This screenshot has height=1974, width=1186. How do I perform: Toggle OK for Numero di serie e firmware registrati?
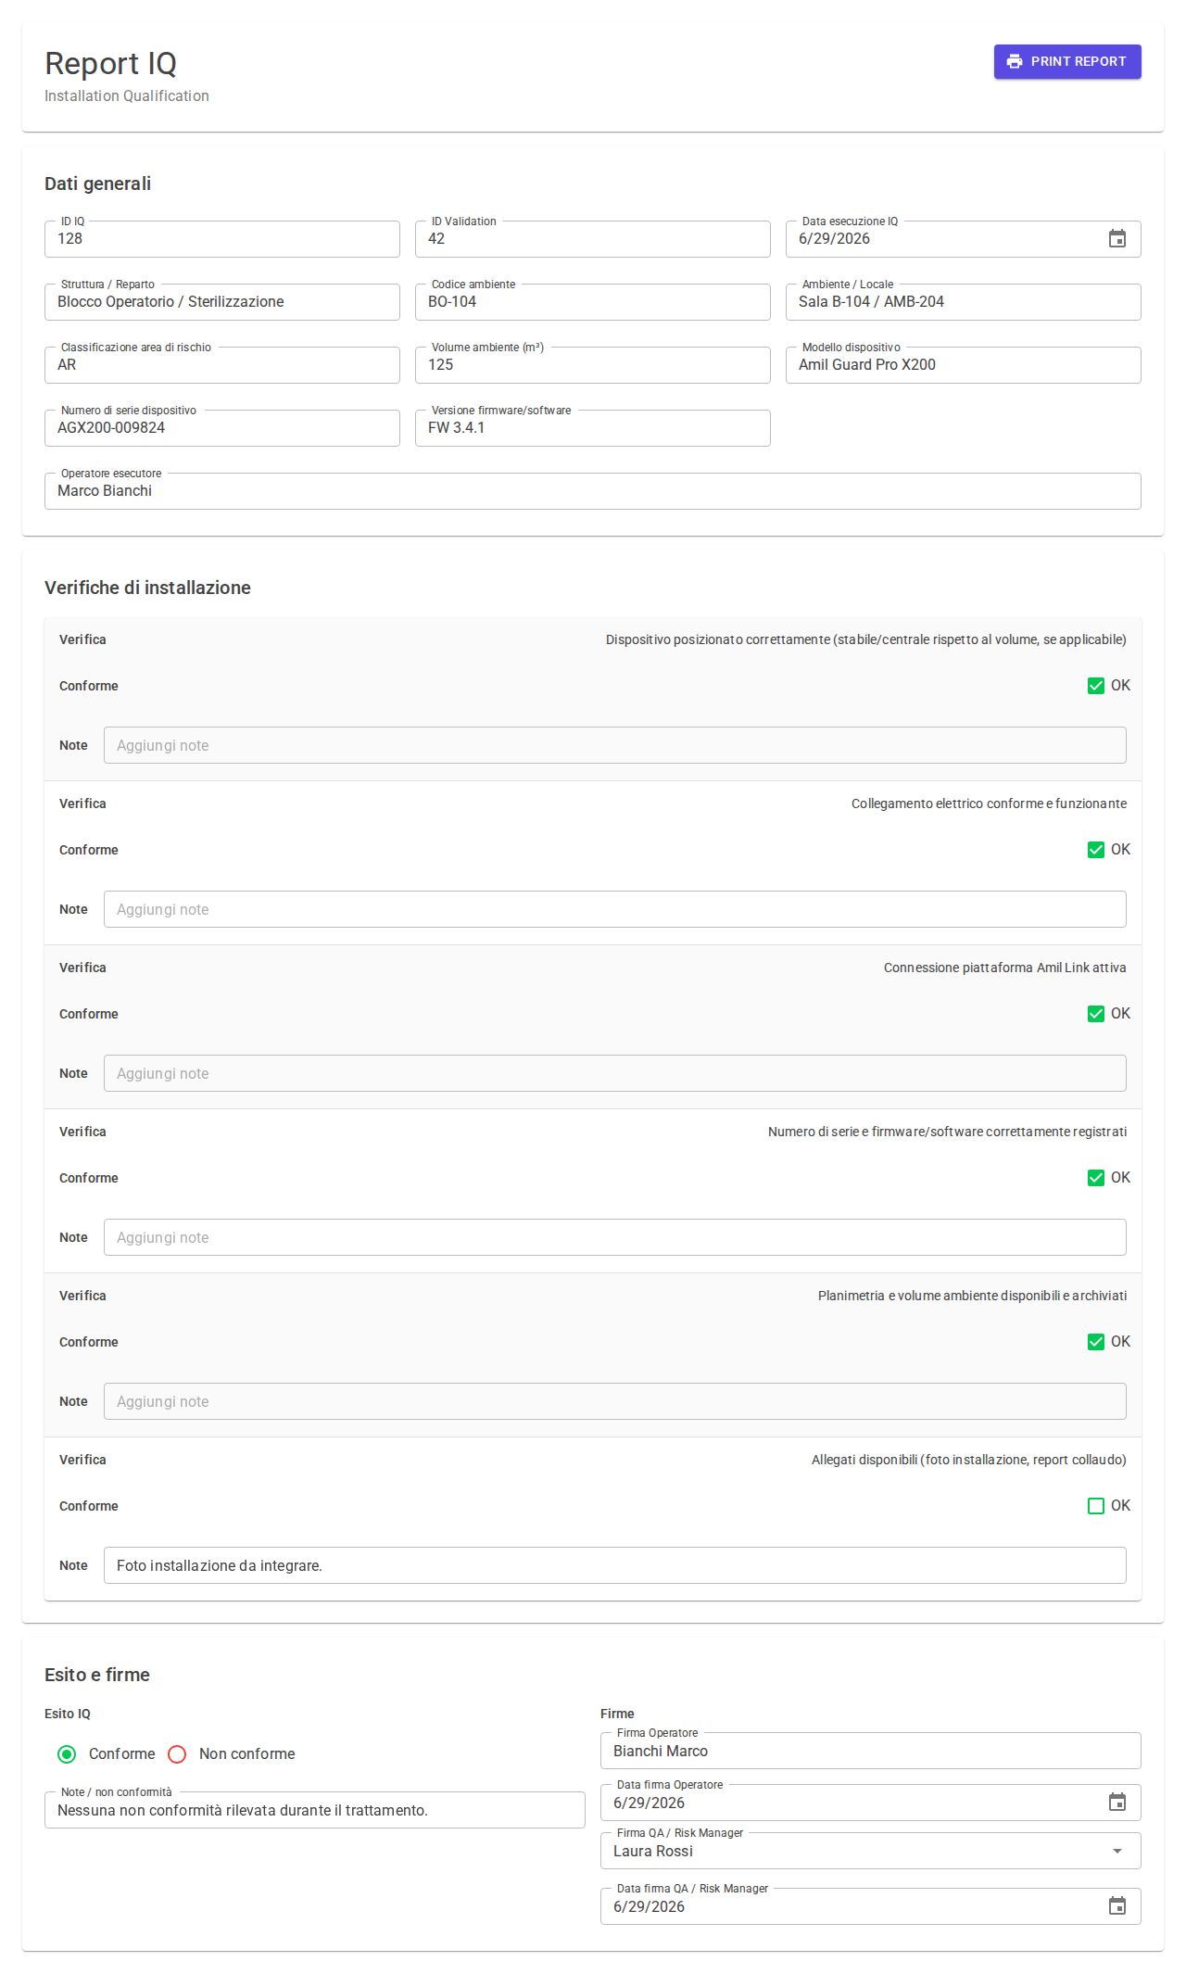coord(1096,1178)
